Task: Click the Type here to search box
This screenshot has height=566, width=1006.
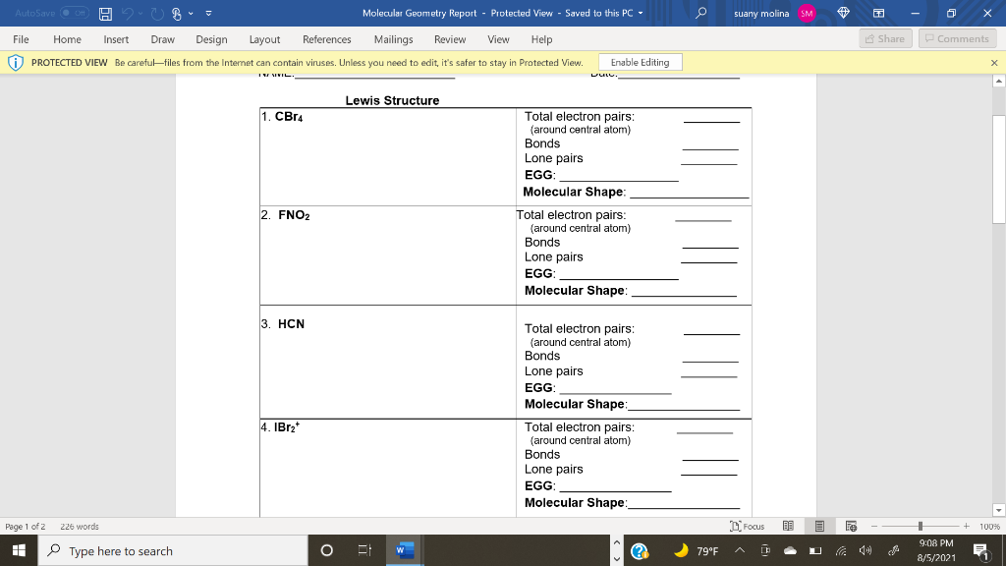Action: [173, 550]
